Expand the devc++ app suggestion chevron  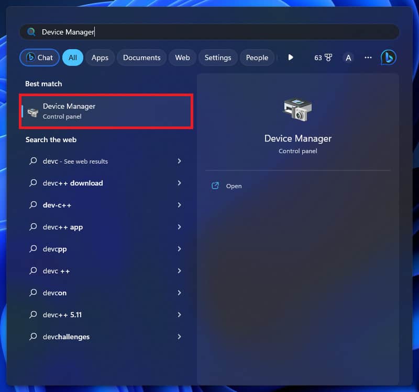[179, 227]
